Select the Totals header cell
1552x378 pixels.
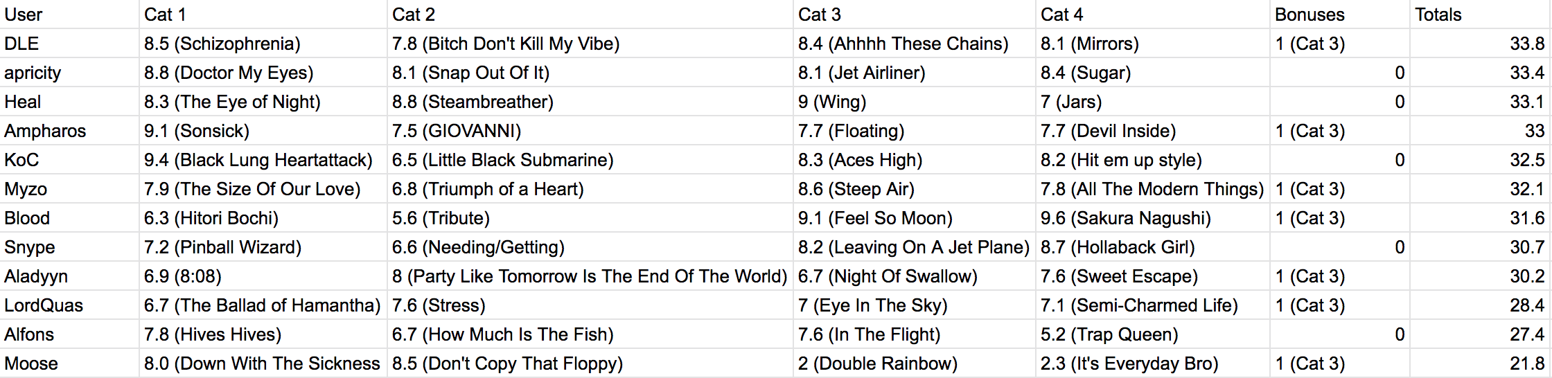tap(1480, 15)
